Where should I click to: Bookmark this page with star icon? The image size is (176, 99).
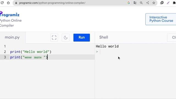[x=154, y=3]
